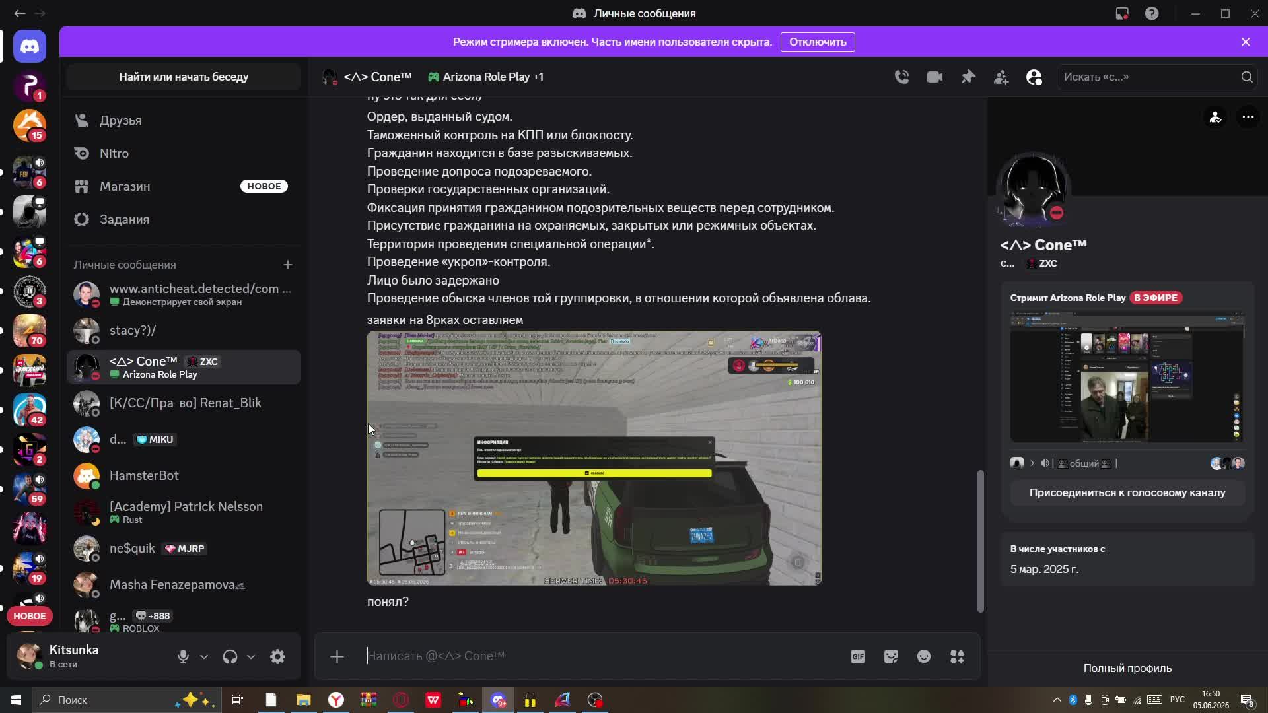Viewport: 1268px width, 713px height.
Task: Click the chat scrollbar
Action: tap(981, 541)
